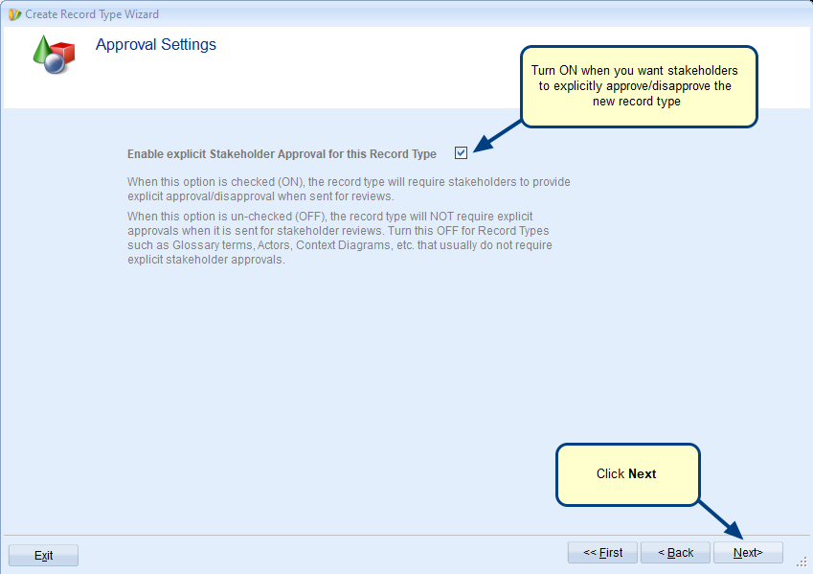Proceed with the Next> button
Image resolution: width=813 pixels, height=574 pixels.
[748, 553]
